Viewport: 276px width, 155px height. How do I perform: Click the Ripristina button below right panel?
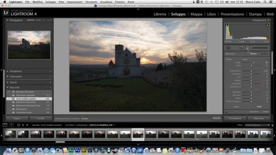click(x=259, y=118)
